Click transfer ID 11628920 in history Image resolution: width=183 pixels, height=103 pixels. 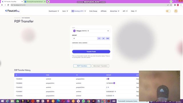click(19, 79)
